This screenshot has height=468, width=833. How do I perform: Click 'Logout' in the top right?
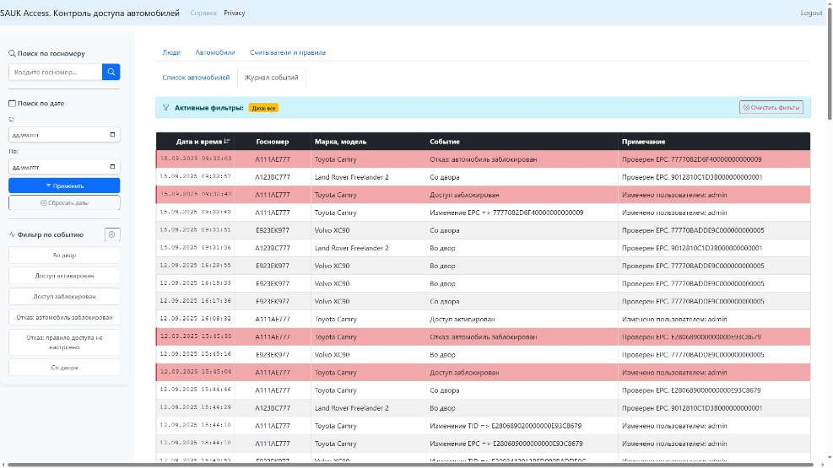pos(811,13)
